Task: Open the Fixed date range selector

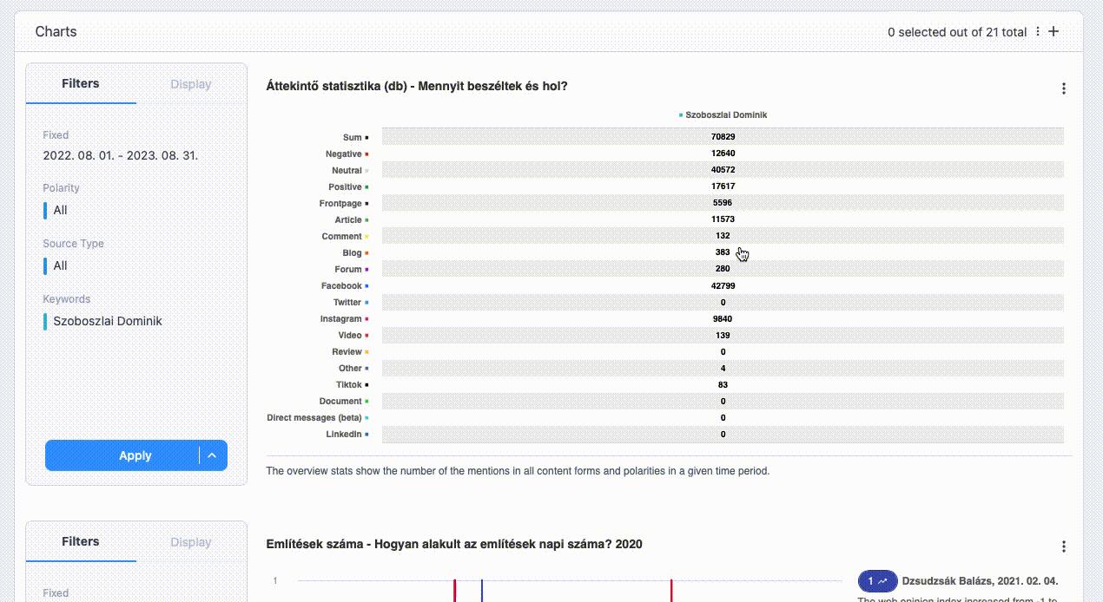Action: point(118,155)
